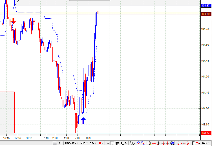Open the candlestick chart style selector
Screen dimensions: 212x146
101,143
